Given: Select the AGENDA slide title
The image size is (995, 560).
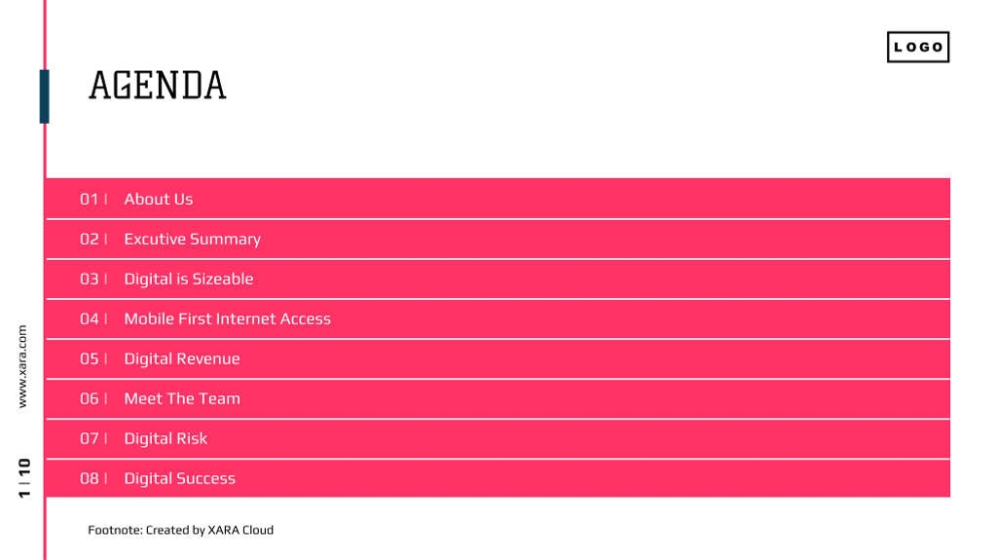Looking at the screenshot, I should click(158, 86).
